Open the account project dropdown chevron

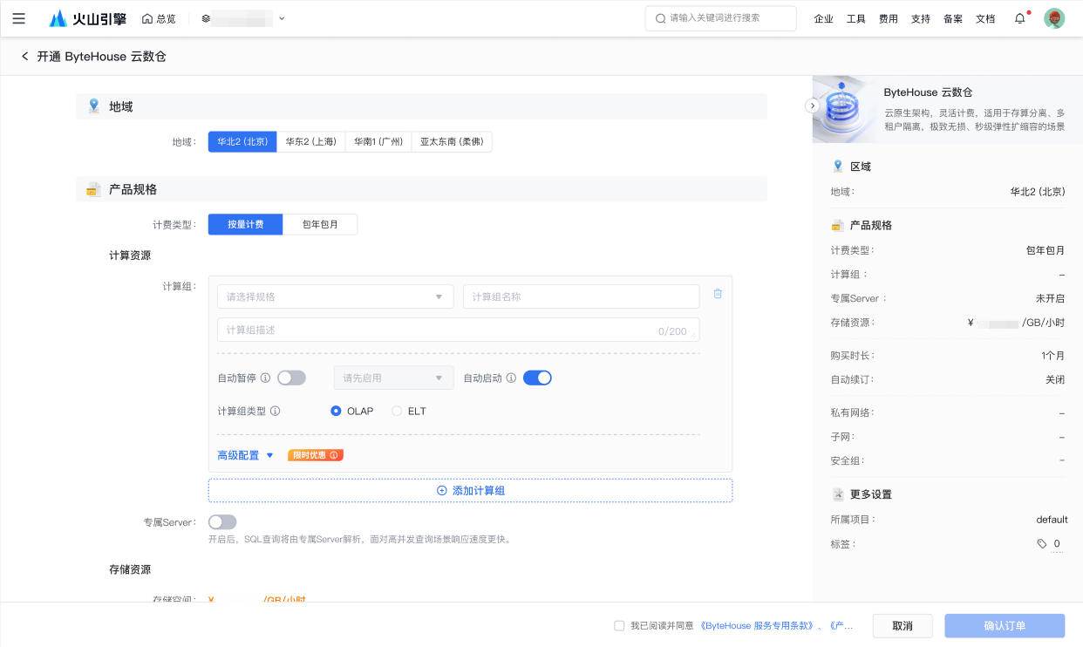[282, 18]
